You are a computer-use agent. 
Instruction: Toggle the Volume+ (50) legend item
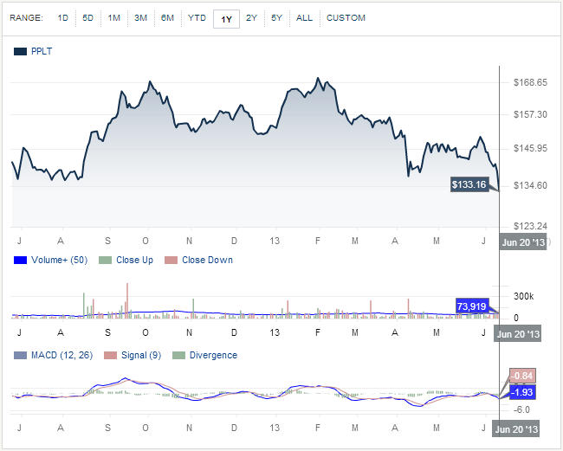(x=51, y=261)
